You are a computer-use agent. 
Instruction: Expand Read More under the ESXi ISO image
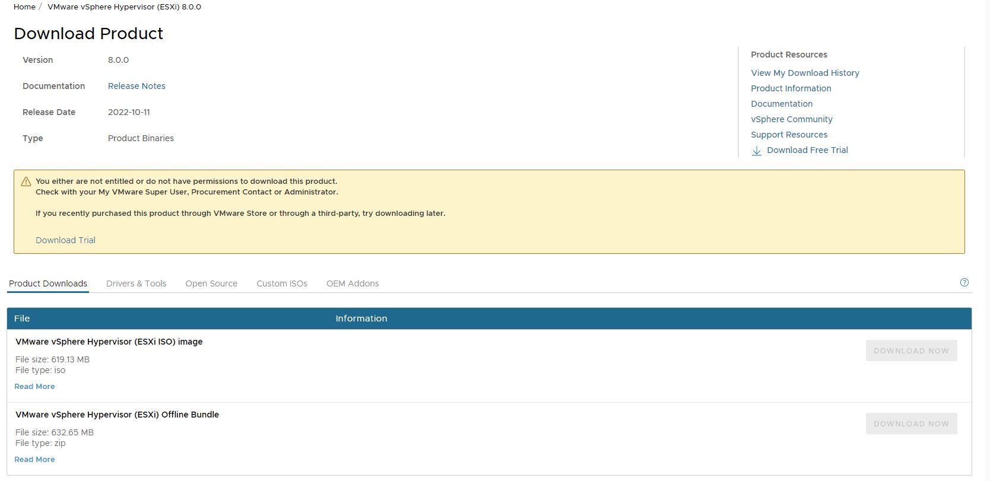[x=34, y=386]
